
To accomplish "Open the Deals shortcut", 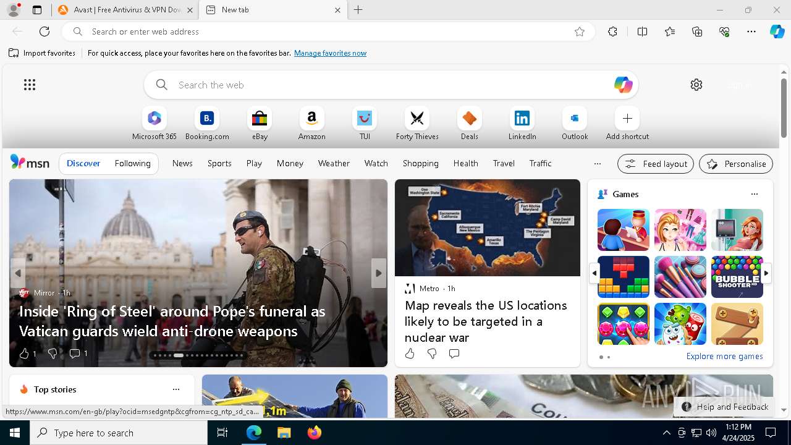I will pyautogui.click(x=470, y=124).
